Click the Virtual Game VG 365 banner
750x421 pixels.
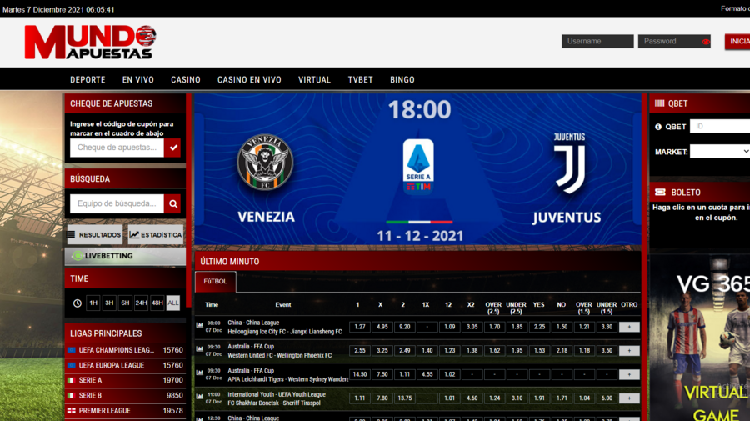[700, 339]
